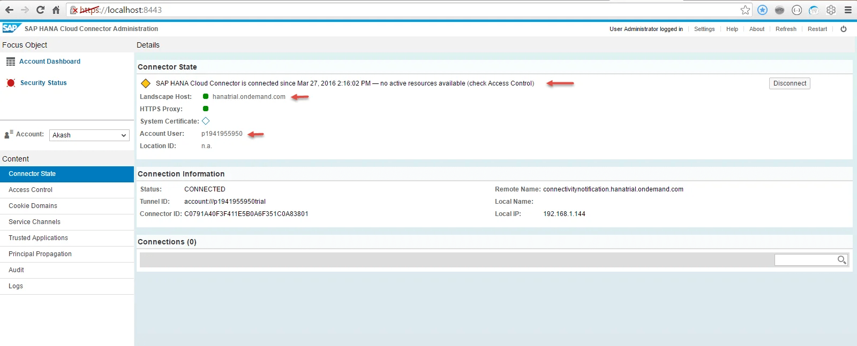Click the account user icon beside Account
Screen dimensions: 857x346
tap(9, 134)
